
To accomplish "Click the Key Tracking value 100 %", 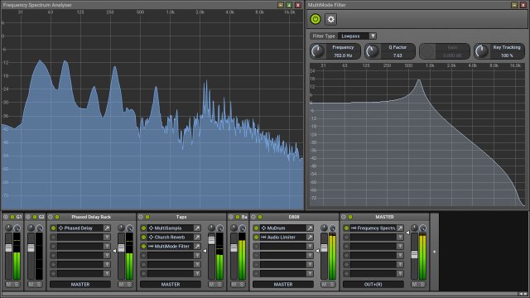I will [507, 55].
